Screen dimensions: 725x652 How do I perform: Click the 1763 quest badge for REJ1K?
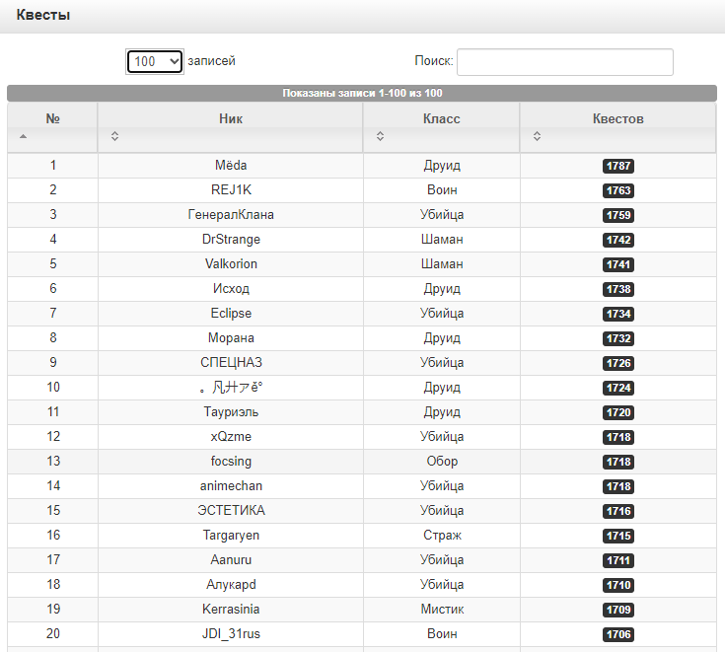pyautogui.click(x=617, y=191)
